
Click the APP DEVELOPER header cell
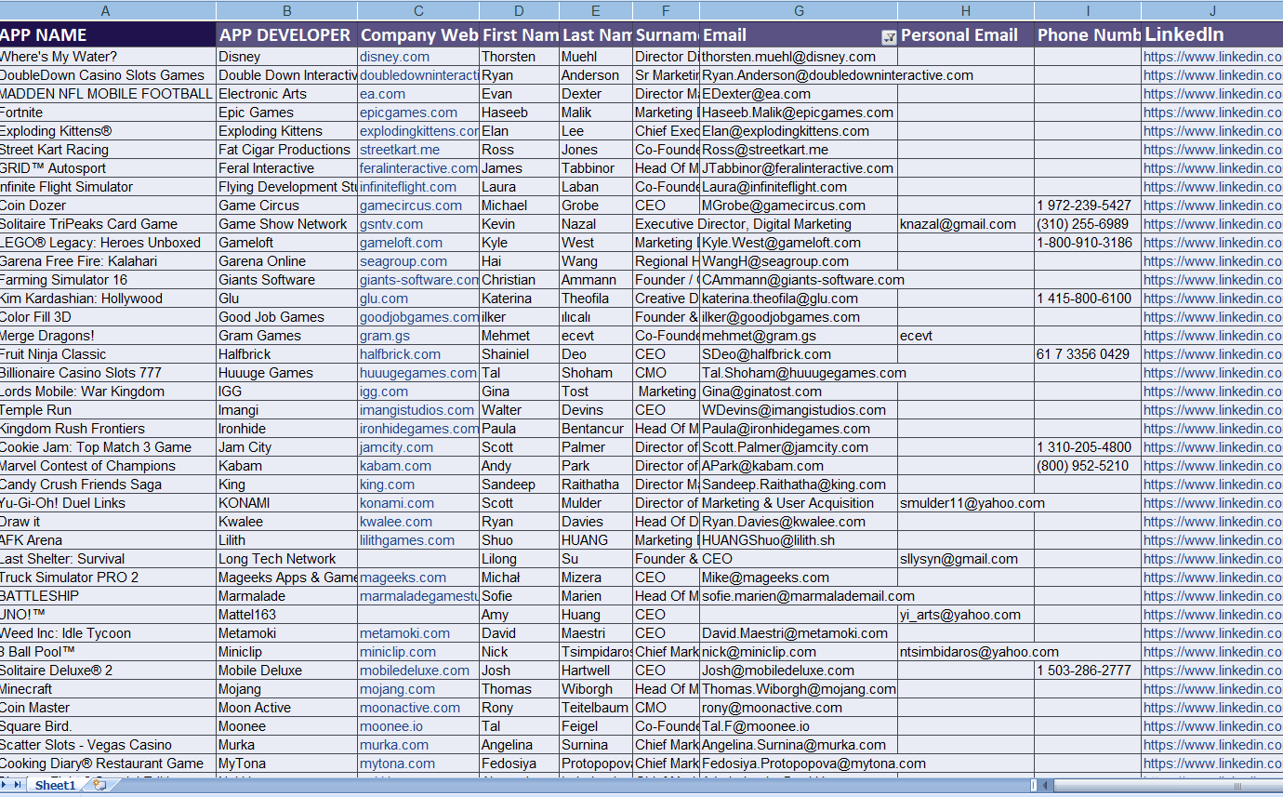pos(286,34)
